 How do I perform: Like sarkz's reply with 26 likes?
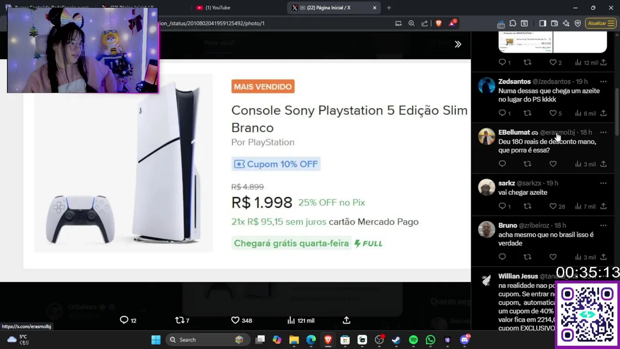(x=557, y=206)
